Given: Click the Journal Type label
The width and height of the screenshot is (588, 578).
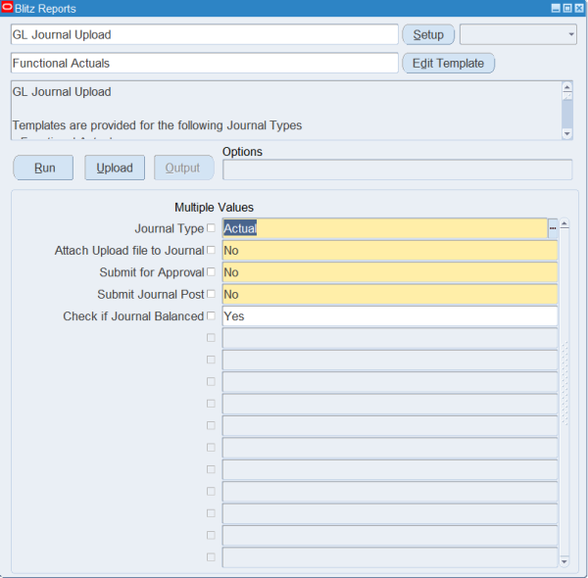Looking at the screenshot, I should tap(170, 228).
